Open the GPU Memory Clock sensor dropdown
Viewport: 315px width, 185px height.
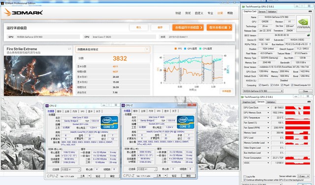pyautogui.click(x=268, y=113)
